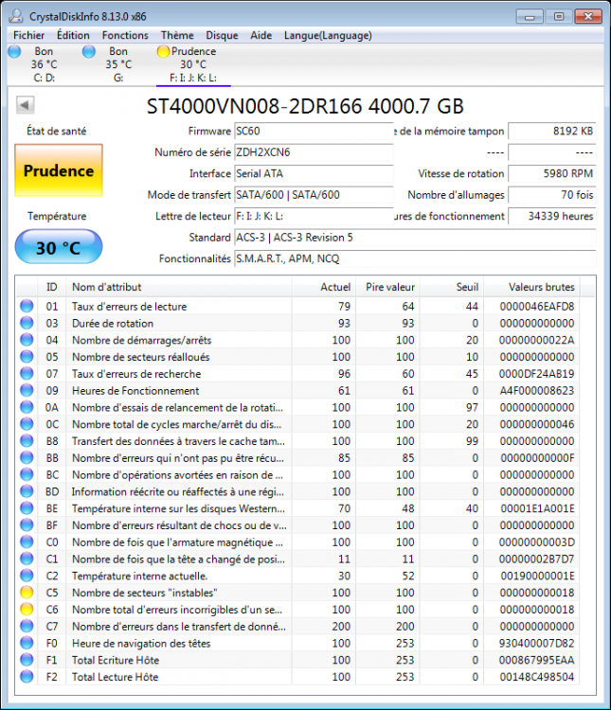
Task: Click the status icon for attribute BE
Action: 27,508
